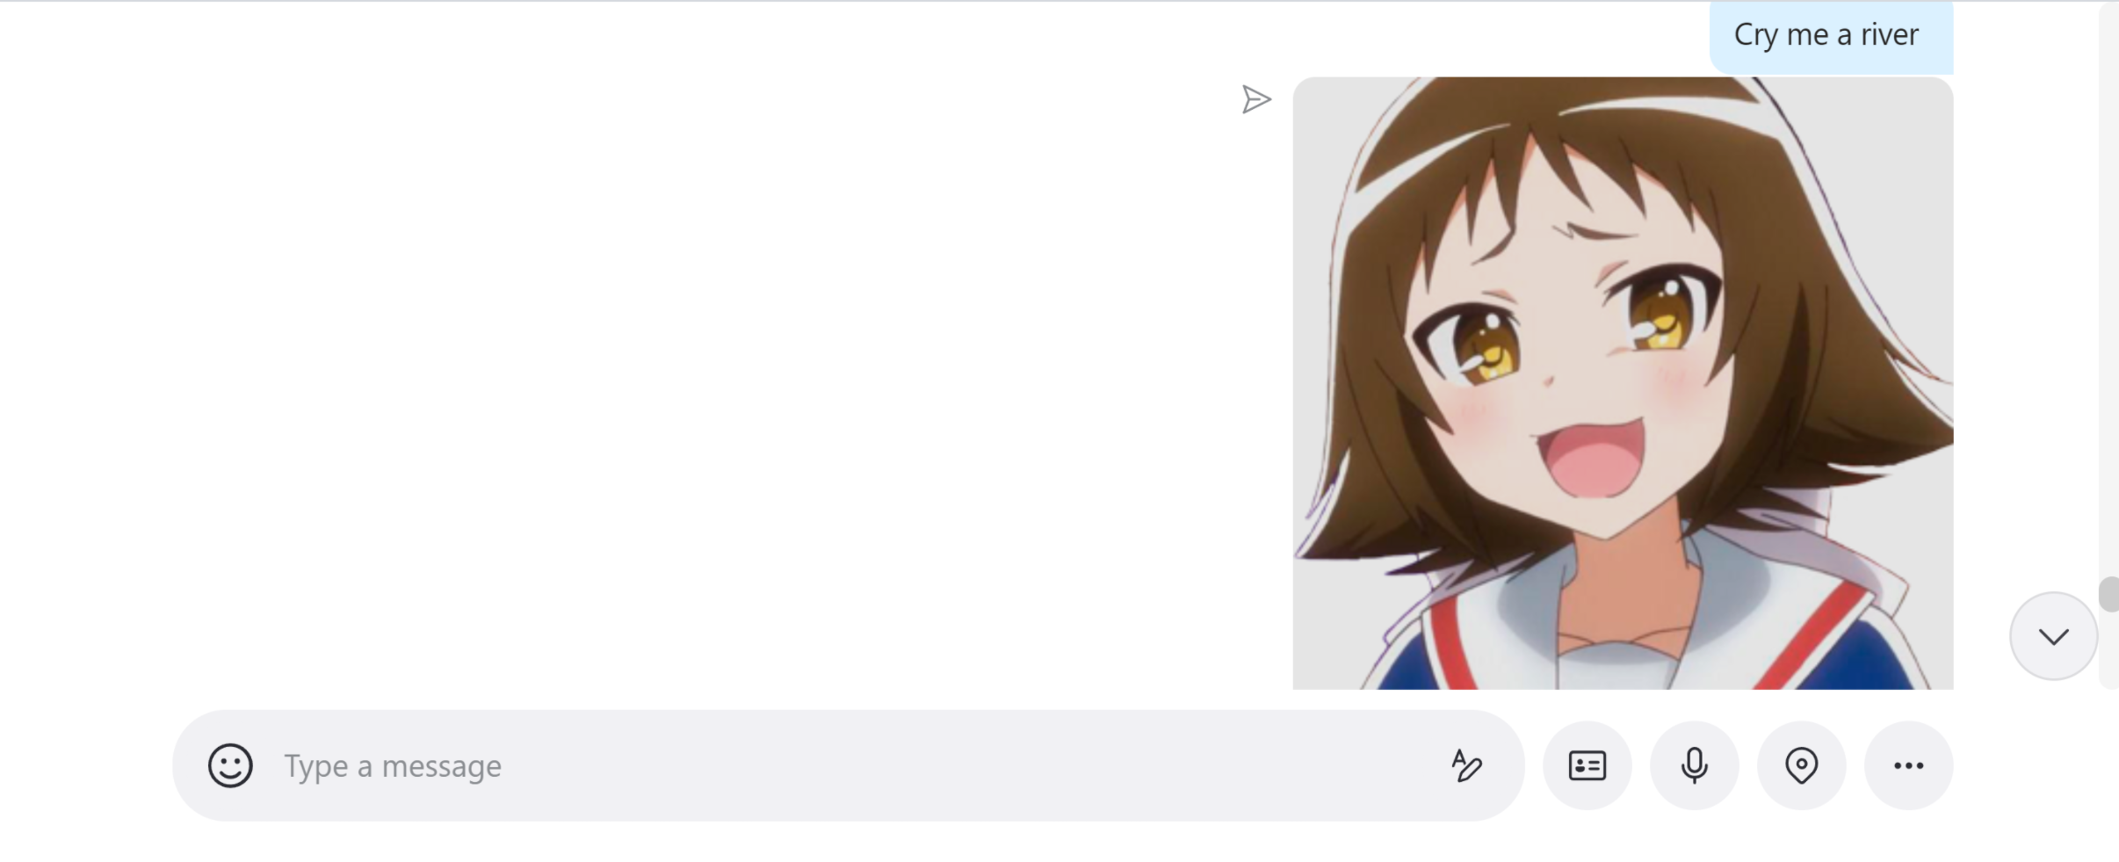Click the three dots button beside location

(x=1909, y=765)
